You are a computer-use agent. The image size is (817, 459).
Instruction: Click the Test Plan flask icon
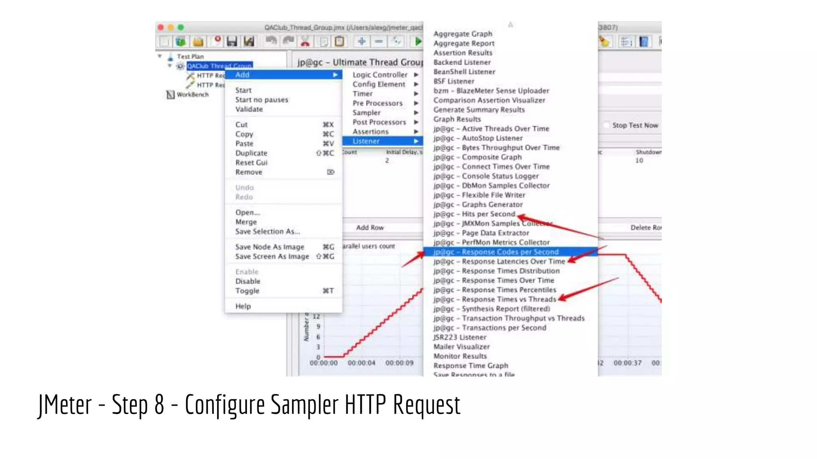tap(170, 57)
